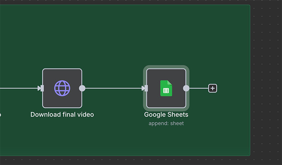The height and width of the screenshot is (165, 282).
Task: Click the "Download final video" node label
Action: 62,114
